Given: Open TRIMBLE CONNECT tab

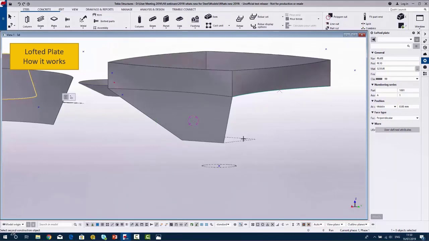Looking at the screenshot, I should coord(184,9).
